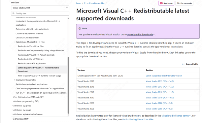The image size is (202, 123).
Task: Open Visual Studio 2015 (VC++ 14.0) link
Action: 160,81
